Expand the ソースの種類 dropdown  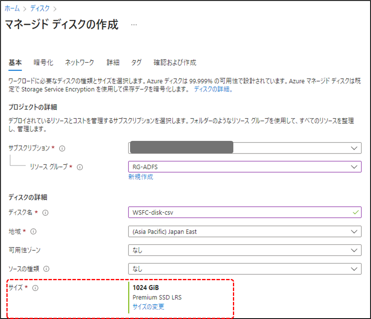click(245, 269)
